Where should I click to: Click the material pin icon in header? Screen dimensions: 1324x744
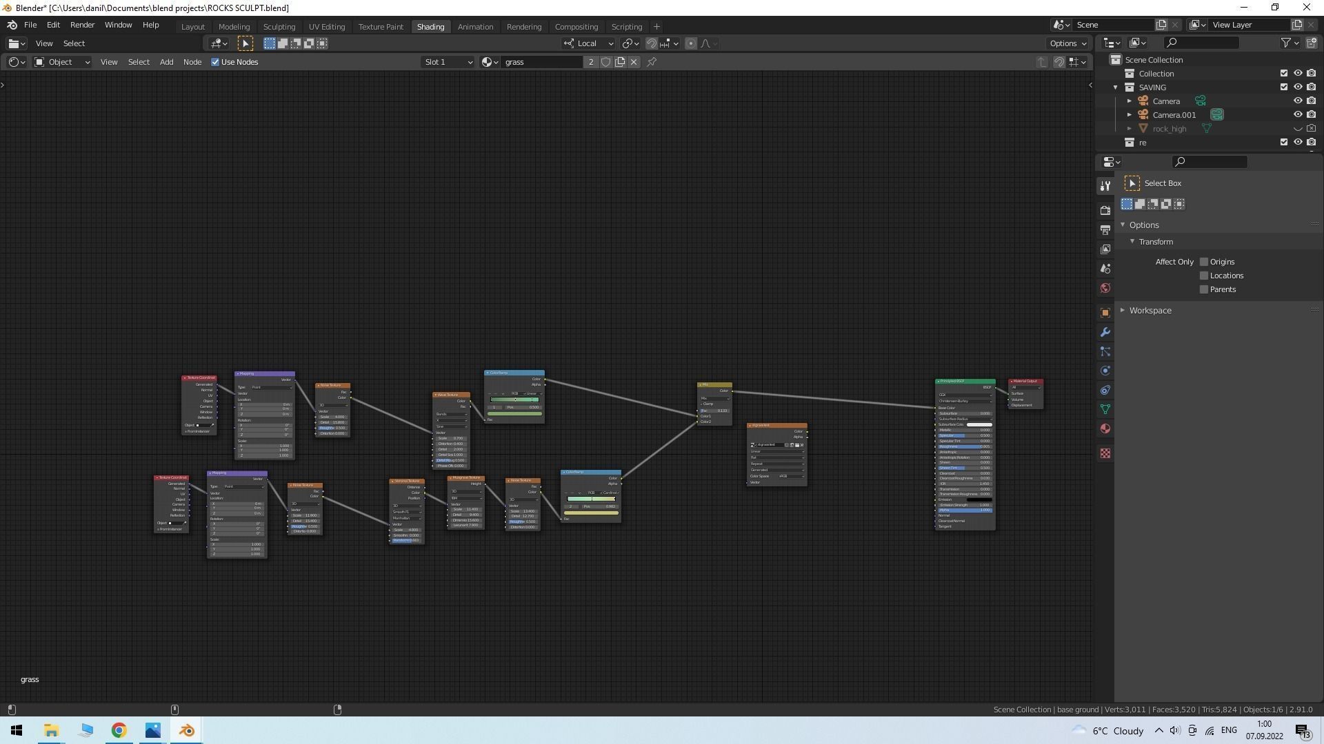[652, 62]
